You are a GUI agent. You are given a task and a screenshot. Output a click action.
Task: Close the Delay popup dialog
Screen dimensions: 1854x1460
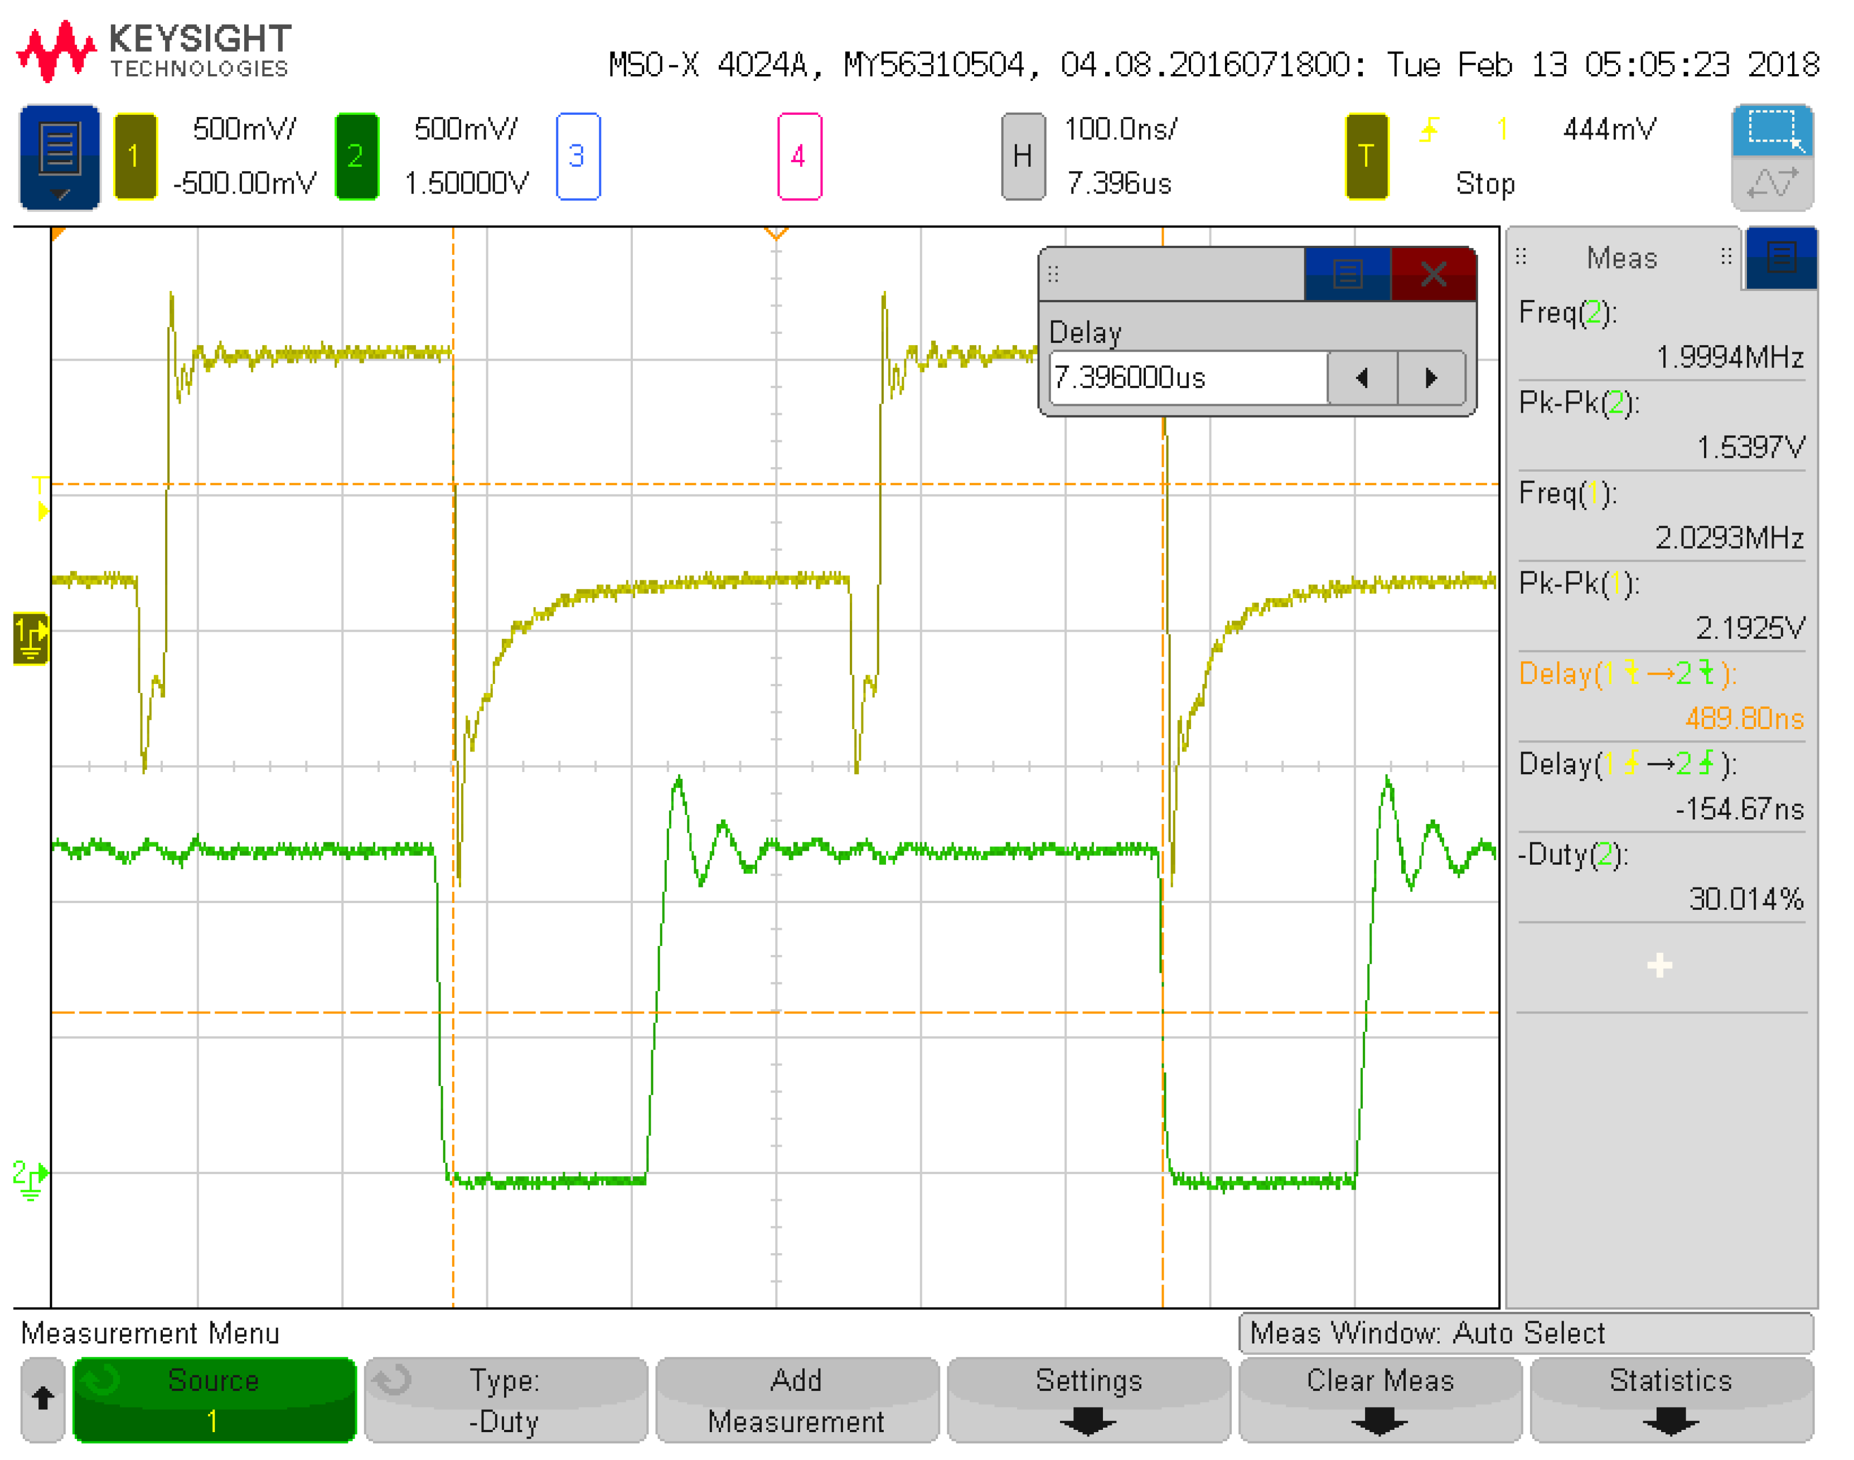(x=1434, y=274)
